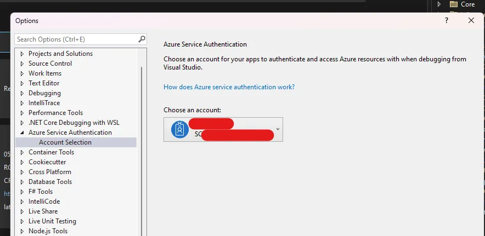Select F# Tools tree label
The width and height of the screenshot is (485, 236).
pos(41,192)
